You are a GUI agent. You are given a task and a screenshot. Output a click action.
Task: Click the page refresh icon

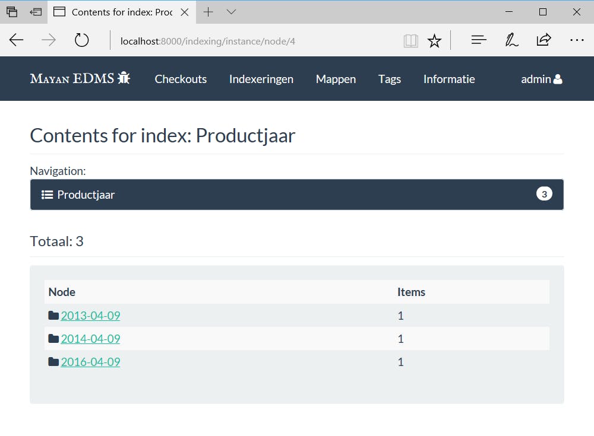(81, 40)
